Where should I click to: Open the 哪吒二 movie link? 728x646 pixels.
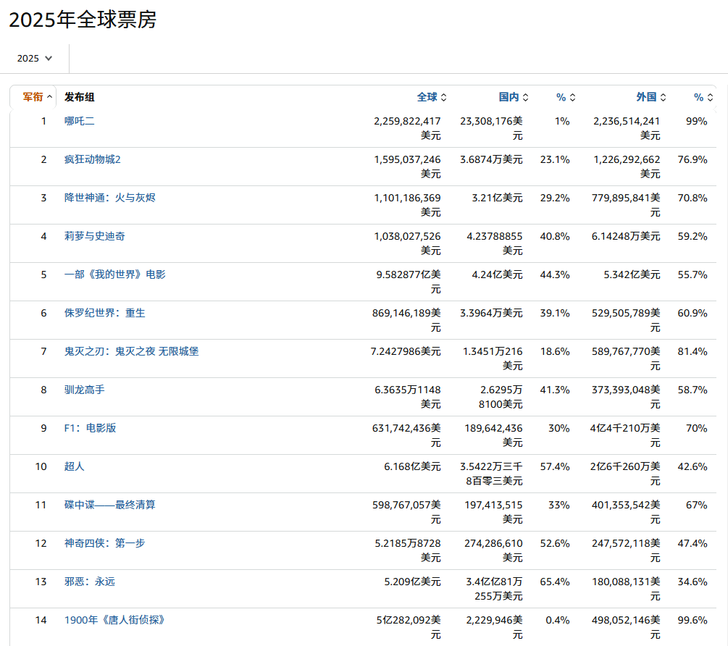(x=80, y=121)
